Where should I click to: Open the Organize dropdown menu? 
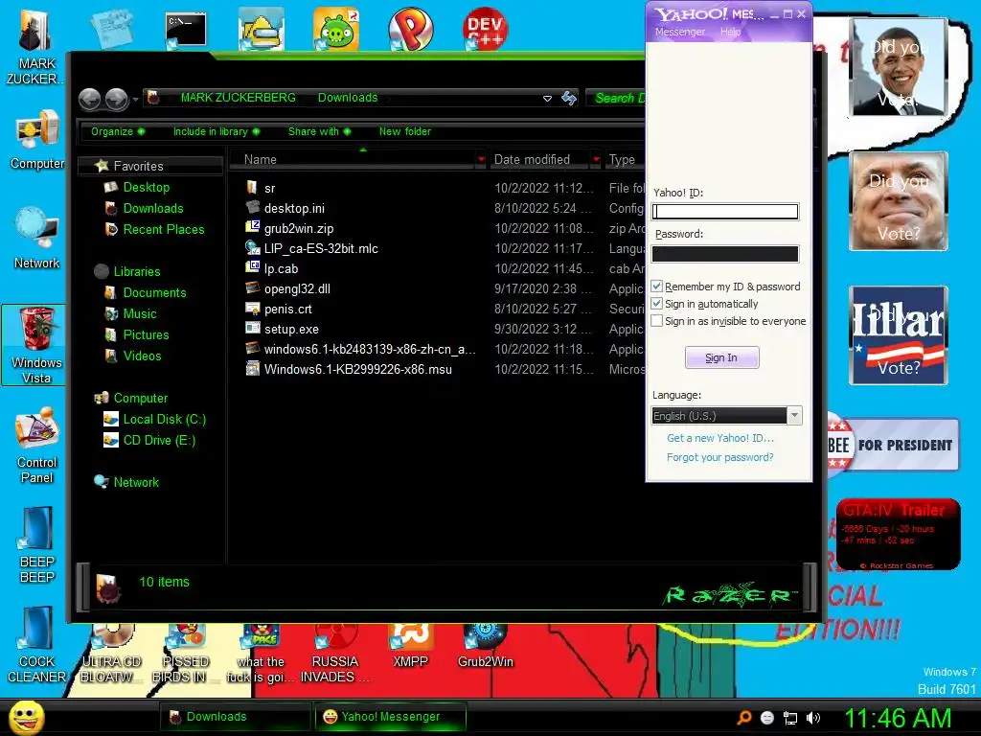tap(118, 131)
